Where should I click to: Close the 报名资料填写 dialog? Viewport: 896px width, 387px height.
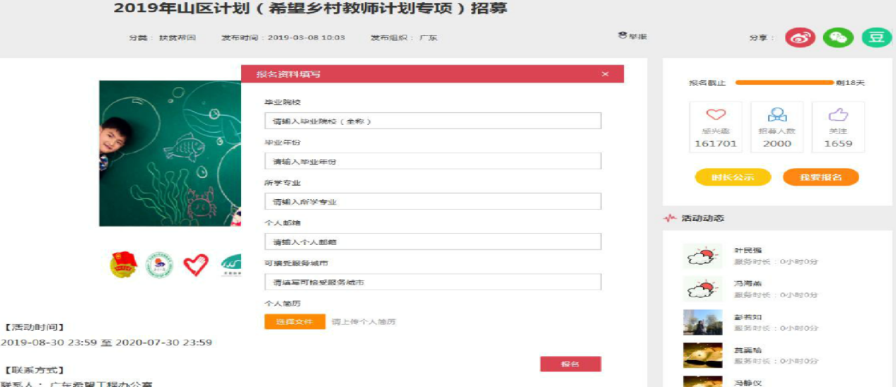pos(605,74)
